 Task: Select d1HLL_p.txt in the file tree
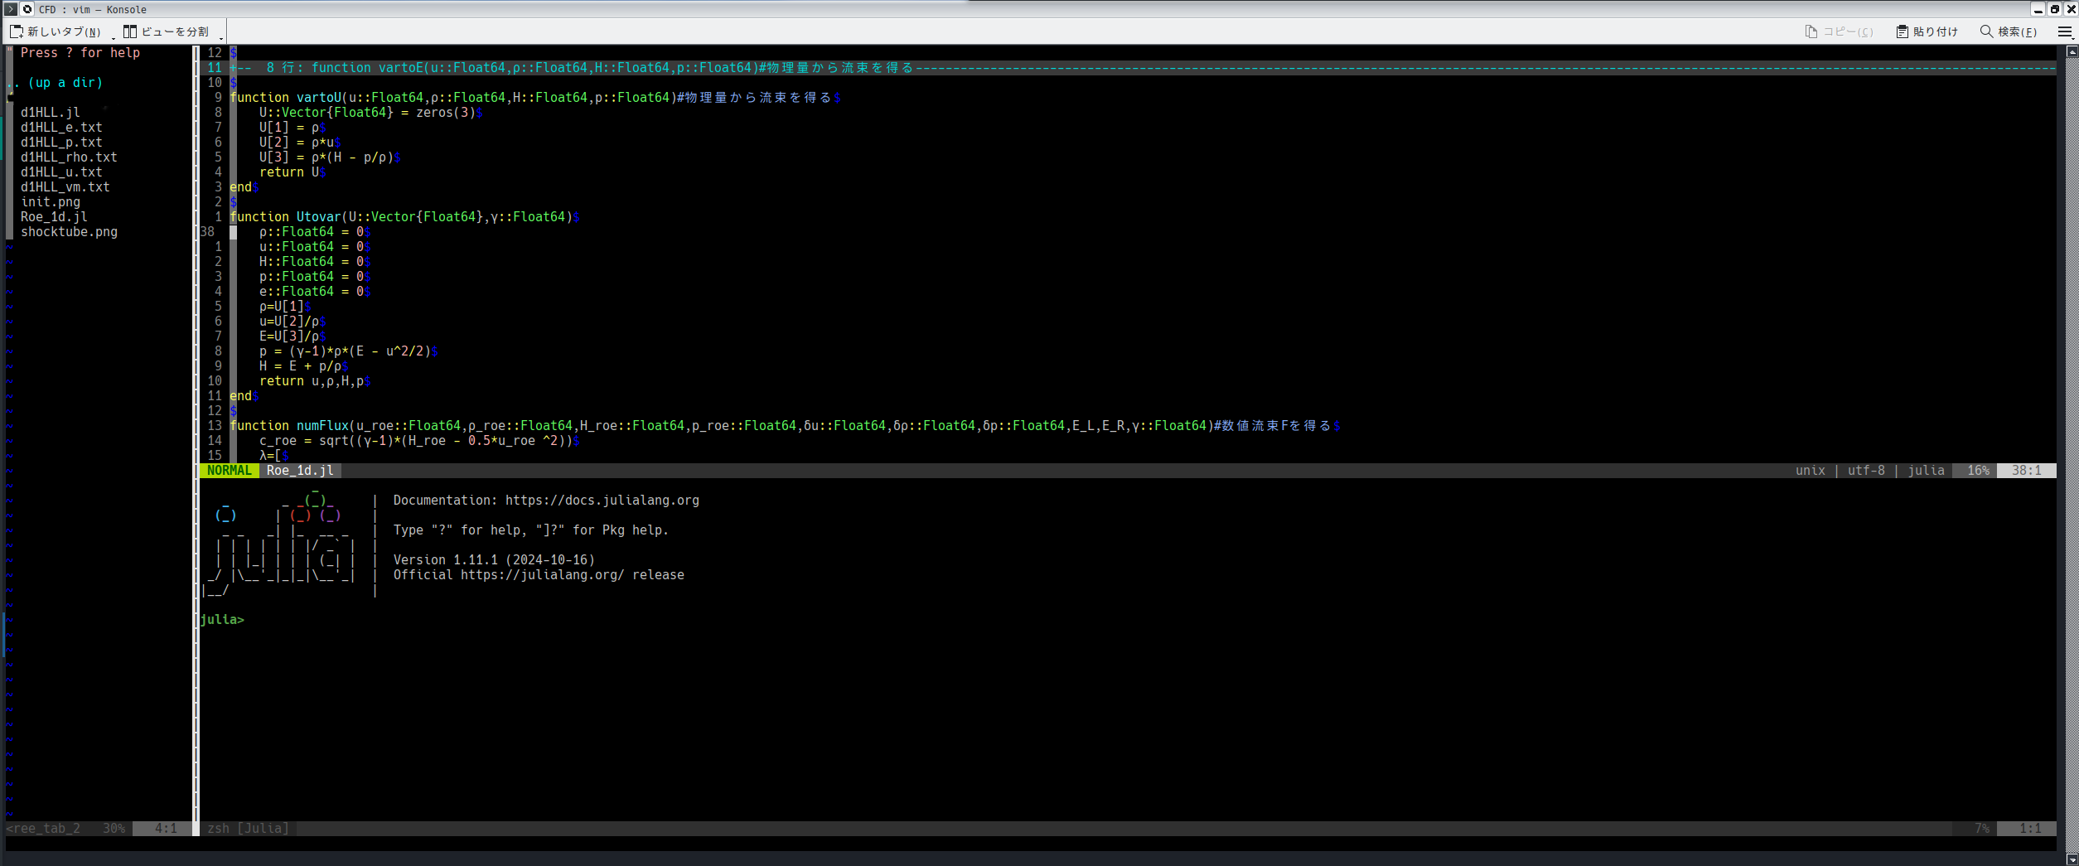pyautogui.click(x=61, y=143)
